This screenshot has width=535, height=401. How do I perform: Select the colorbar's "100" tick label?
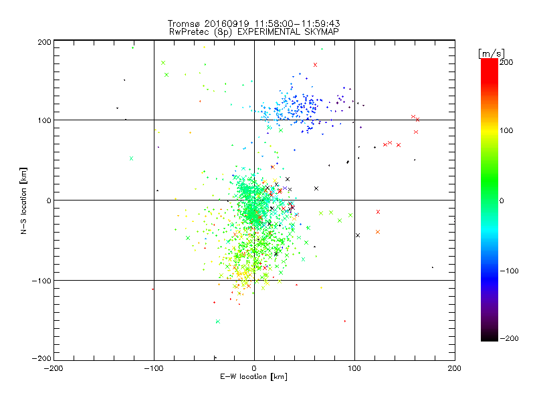[506, 130]
